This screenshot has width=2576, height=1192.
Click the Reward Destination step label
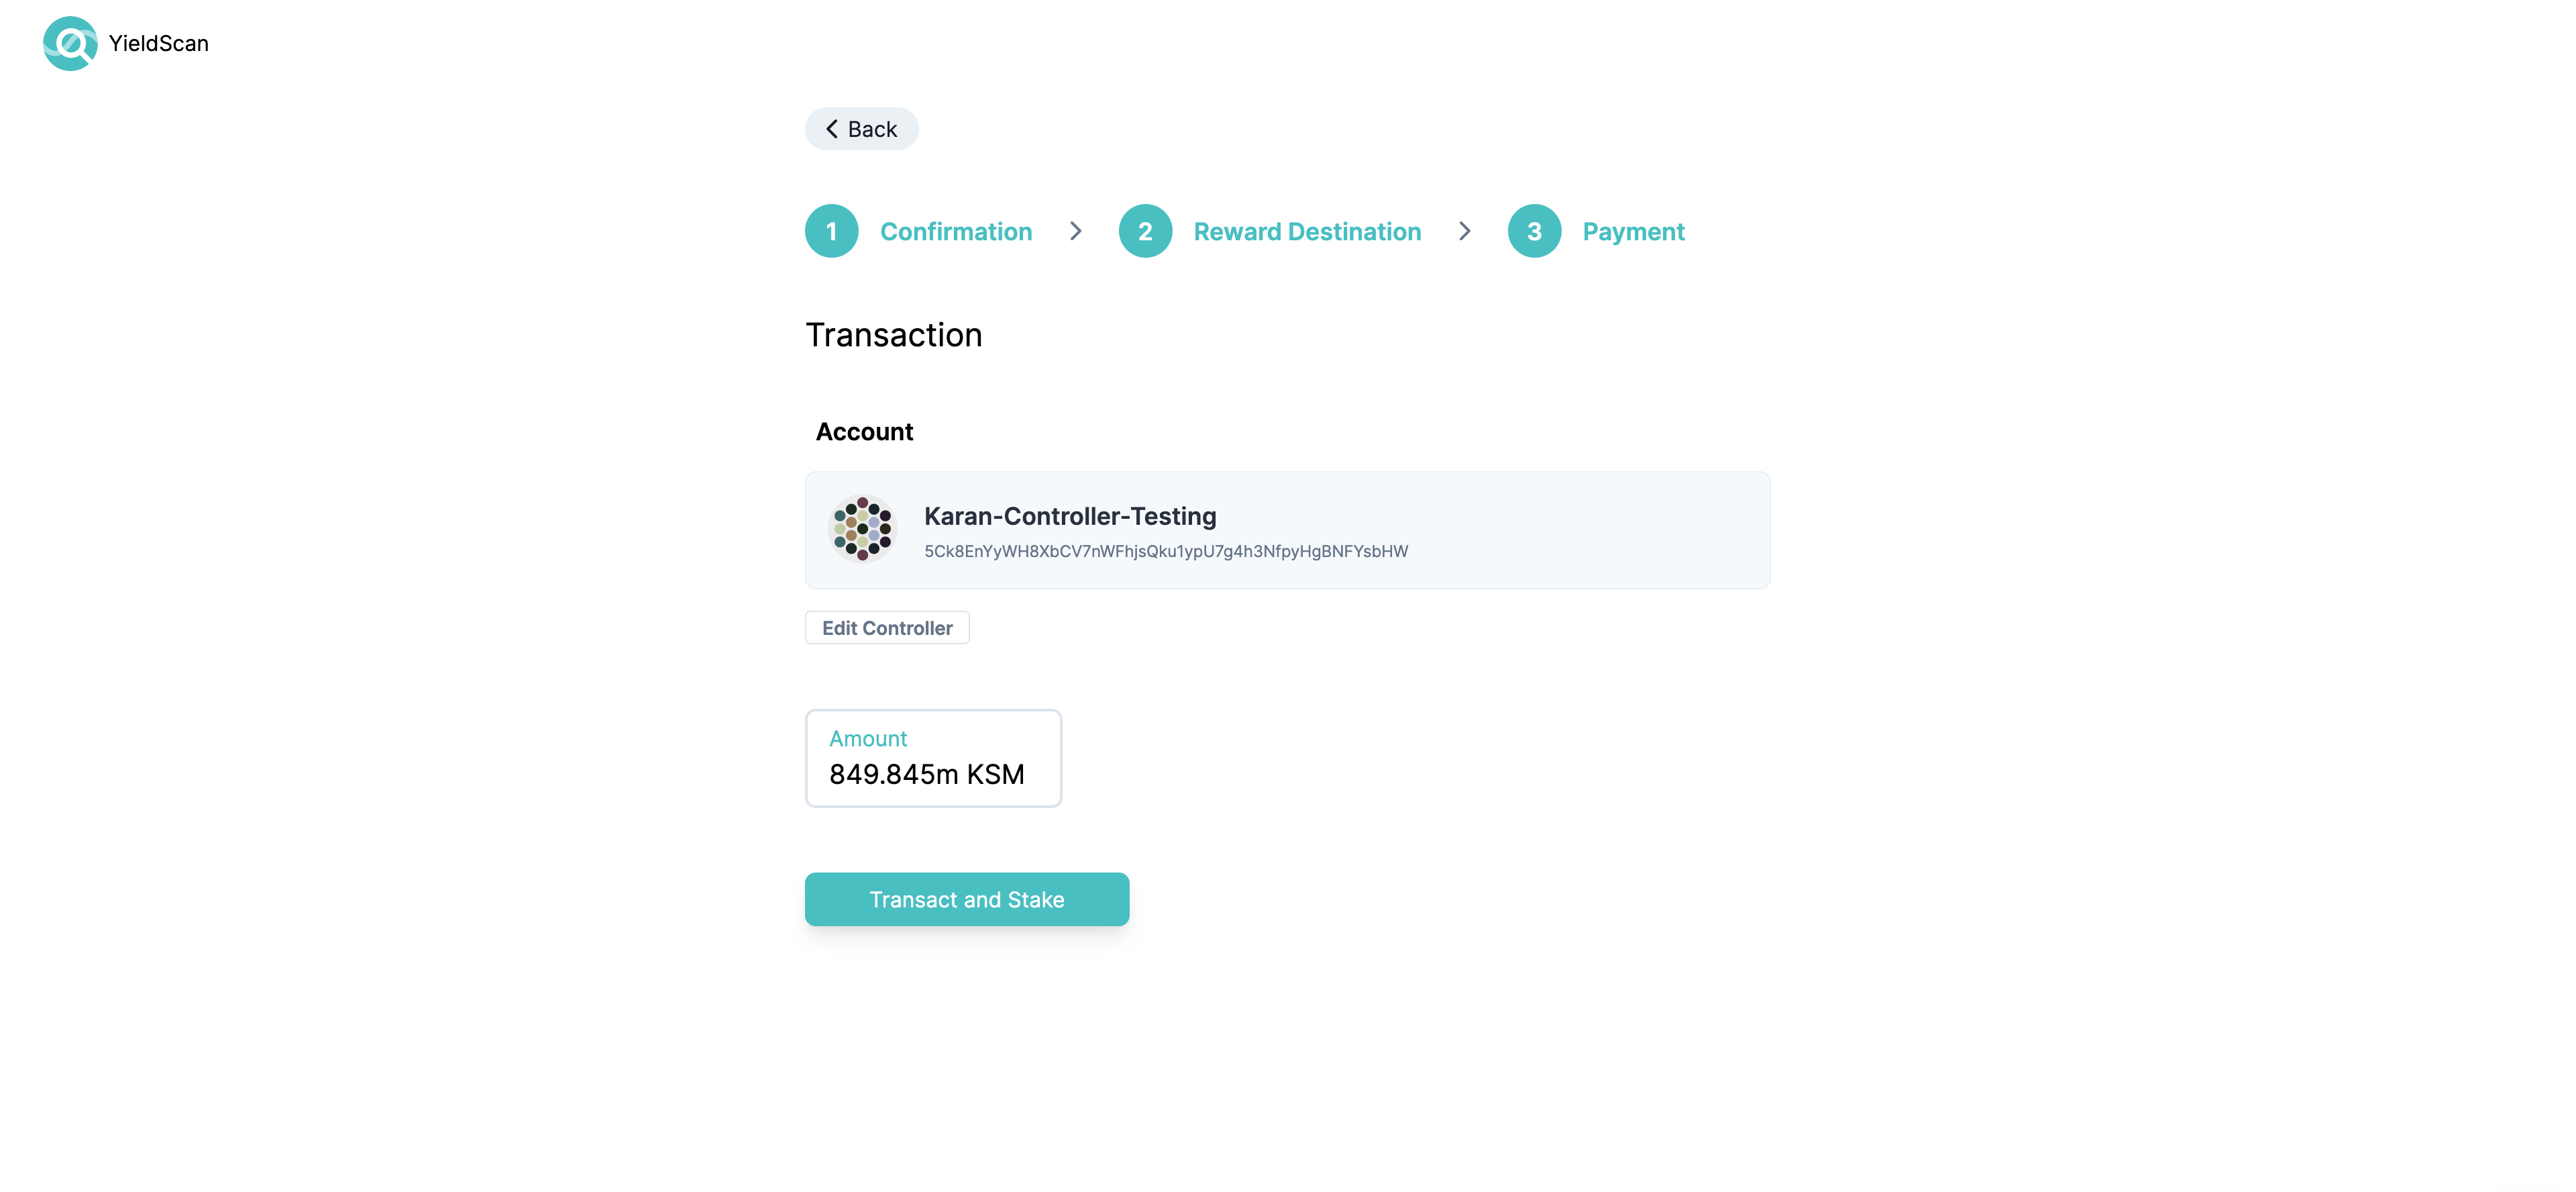pyautogui.click(x=1307, y=230)
